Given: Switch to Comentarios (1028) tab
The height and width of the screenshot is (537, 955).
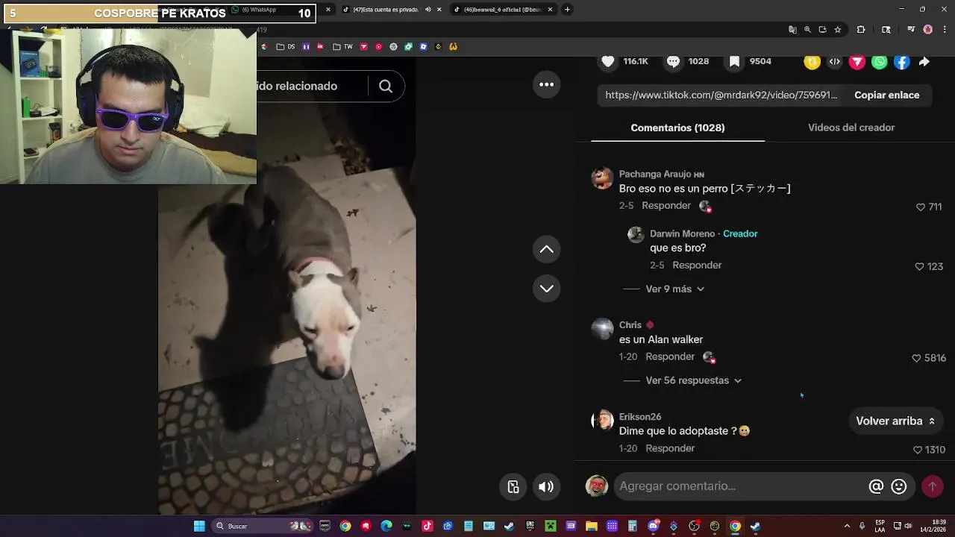Looking at the screenshot, I should (677, 128).
